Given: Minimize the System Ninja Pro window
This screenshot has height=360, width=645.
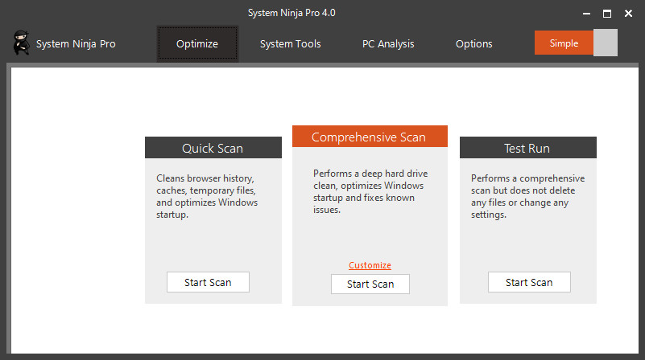Looking at the screenshot, I should click(x=586, y=14).
